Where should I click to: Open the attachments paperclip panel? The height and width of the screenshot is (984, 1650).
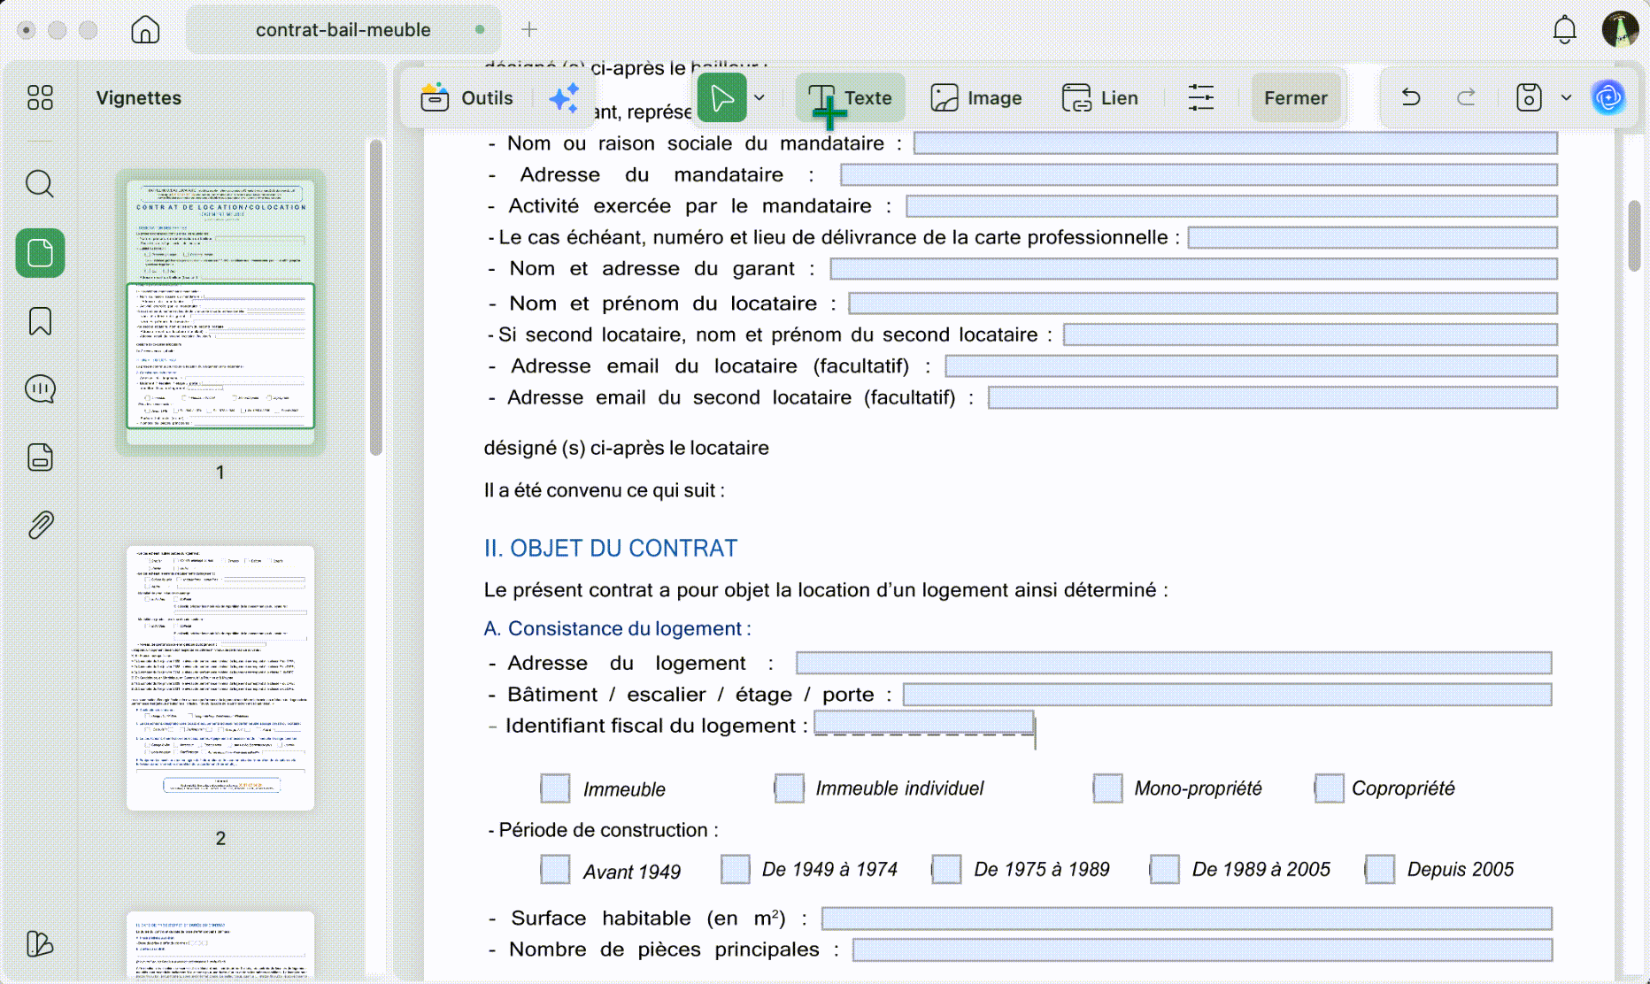(x=40, y=526)
